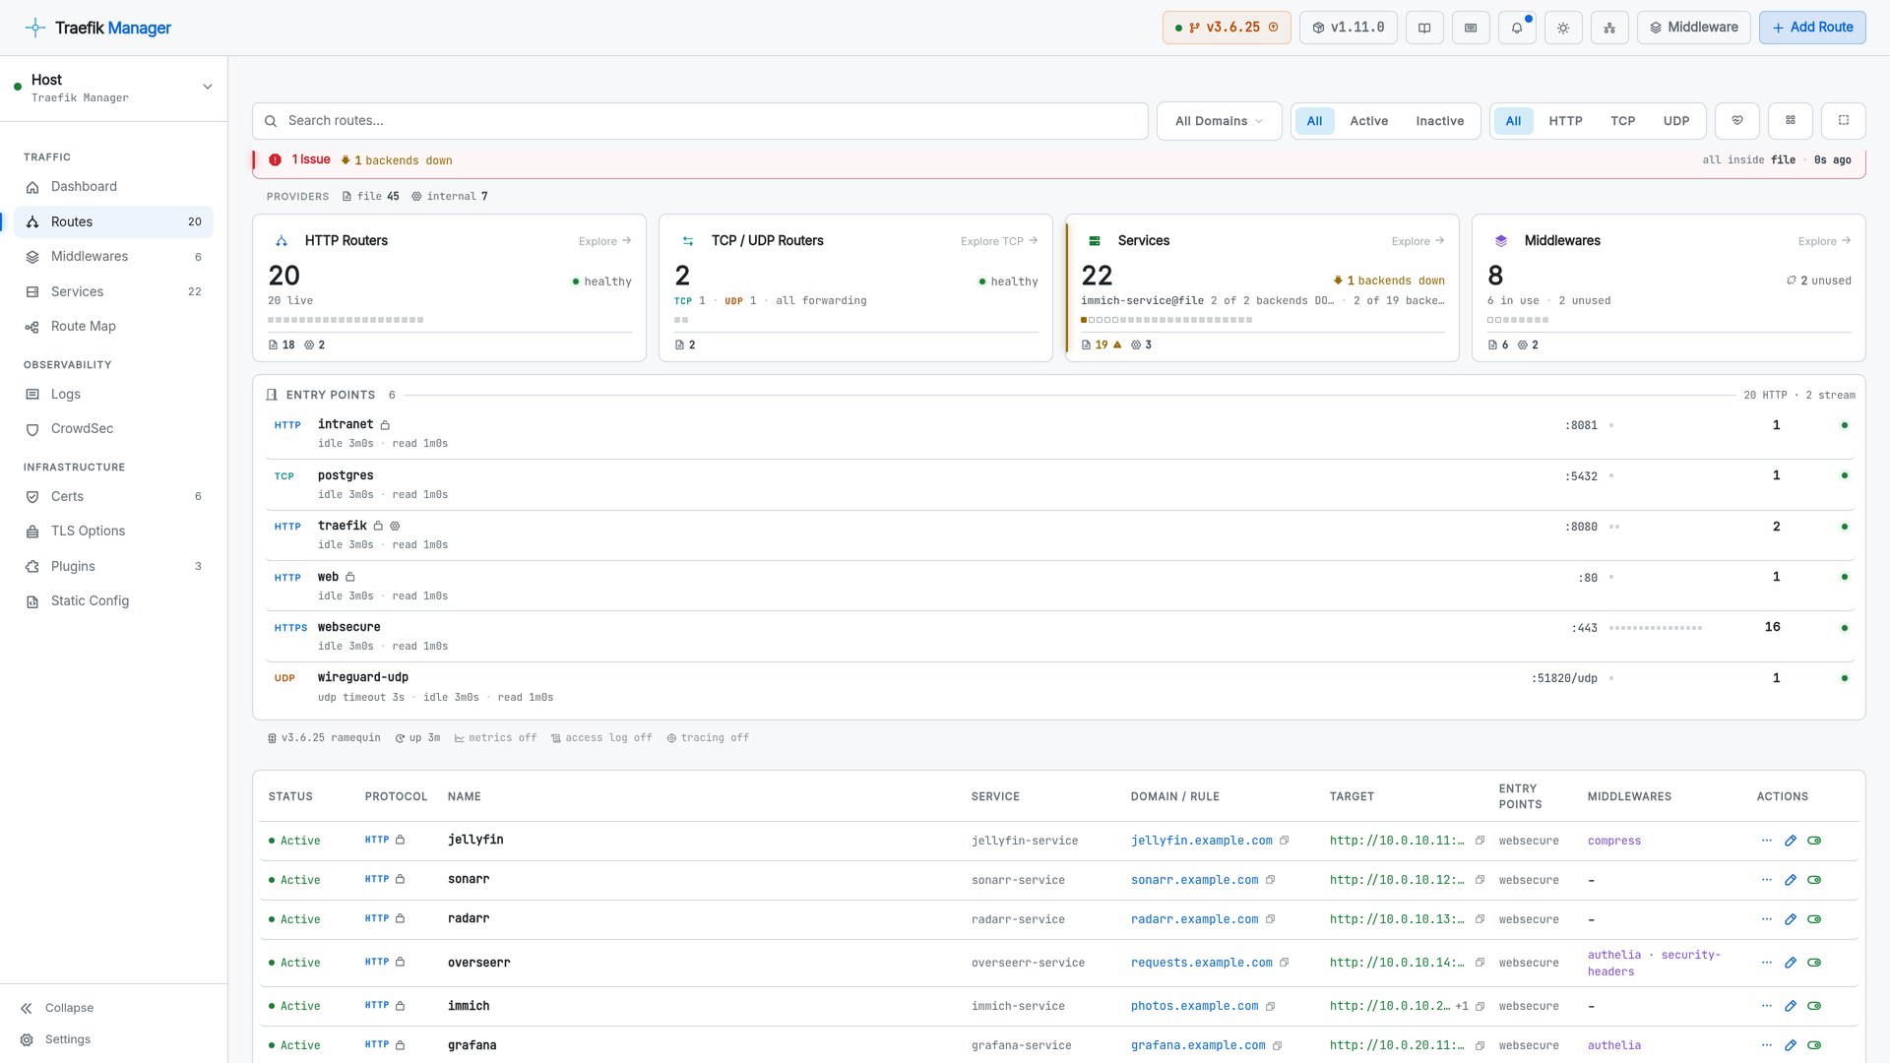Screen dimensions: 1890x1063
Task: Open more actions for radarr route
Action: click(1767, 919)
